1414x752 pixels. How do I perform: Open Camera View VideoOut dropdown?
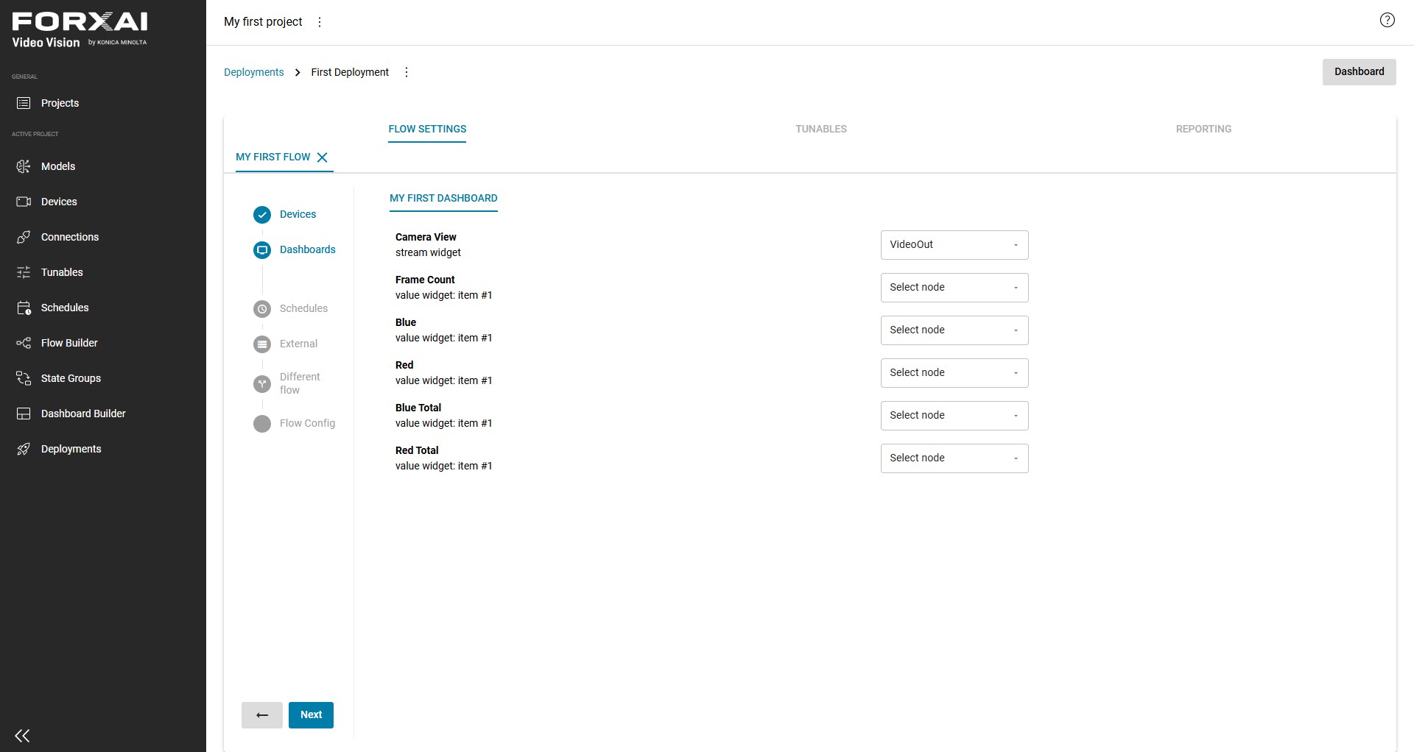coord(954,245)
